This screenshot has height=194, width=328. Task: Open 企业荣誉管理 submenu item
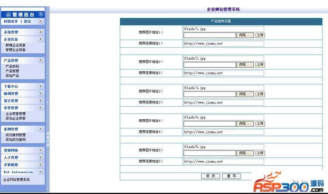(x=15, y=114)
